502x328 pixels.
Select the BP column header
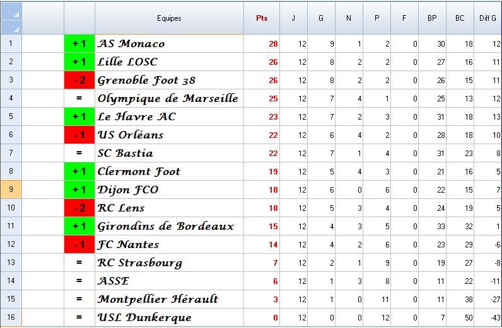(x=432, y=18)
